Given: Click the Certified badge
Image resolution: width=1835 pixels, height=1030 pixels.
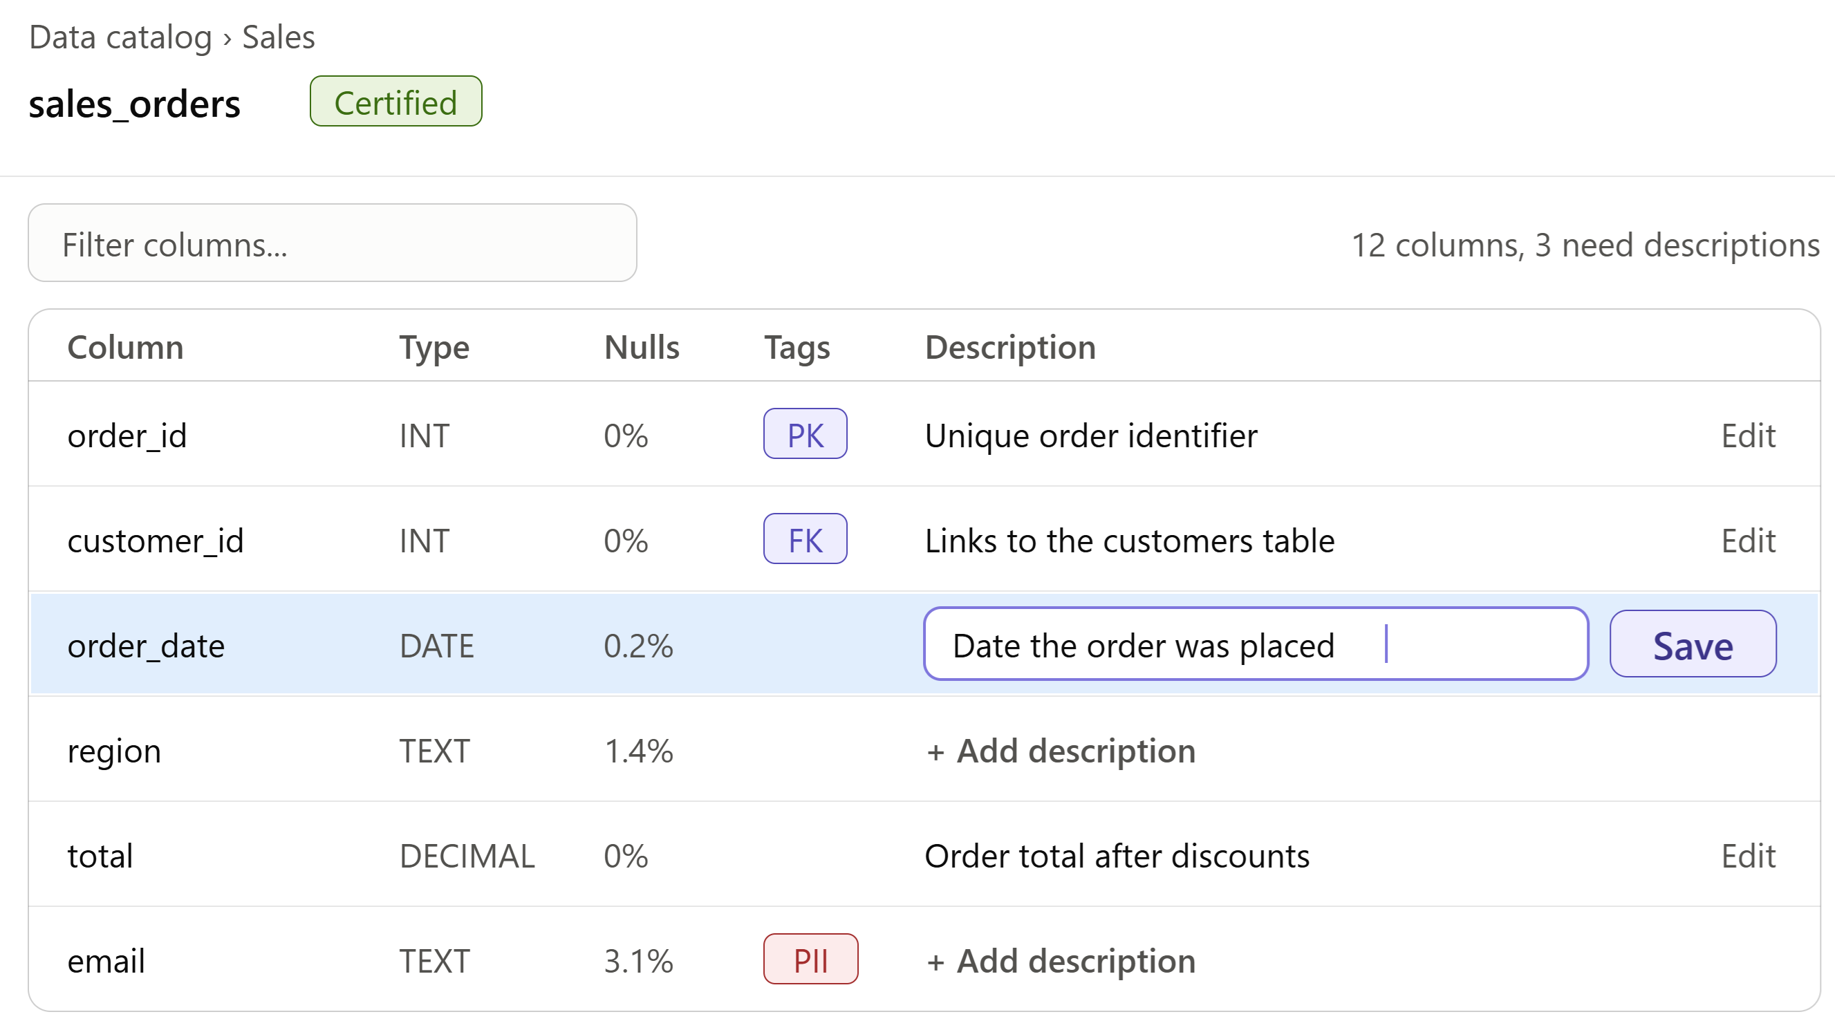Looking at the screenshot, I should tap(396, 102).
